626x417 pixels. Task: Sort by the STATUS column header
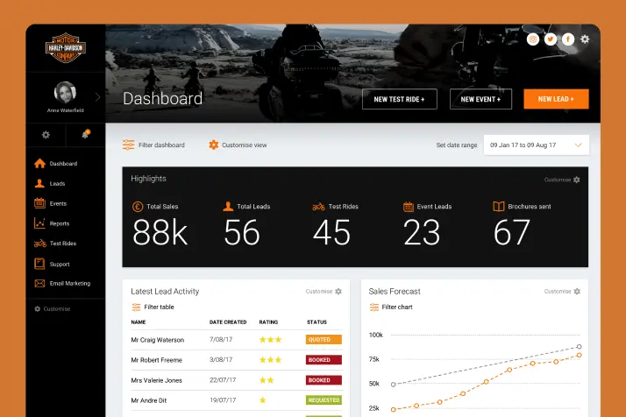click(317, 322)
